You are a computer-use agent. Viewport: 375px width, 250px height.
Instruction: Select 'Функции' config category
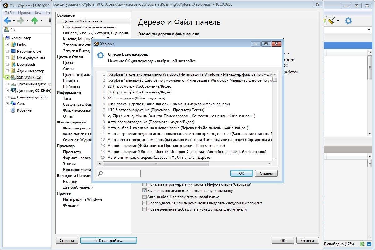pyautogui.click(x=71, y=205)
